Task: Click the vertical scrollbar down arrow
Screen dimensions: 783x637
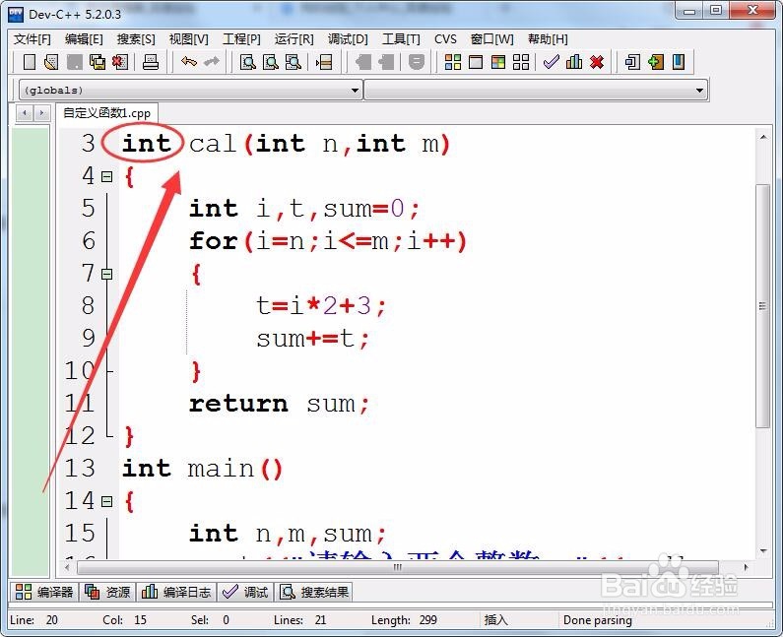Action: click(x=763, y=551)
